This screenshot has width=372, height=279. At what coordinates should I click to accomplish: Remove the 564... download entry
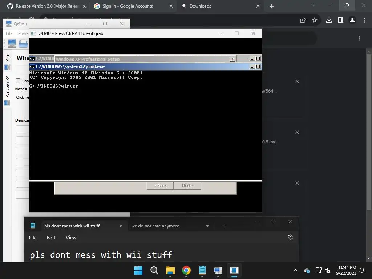(x=297, y=81)
